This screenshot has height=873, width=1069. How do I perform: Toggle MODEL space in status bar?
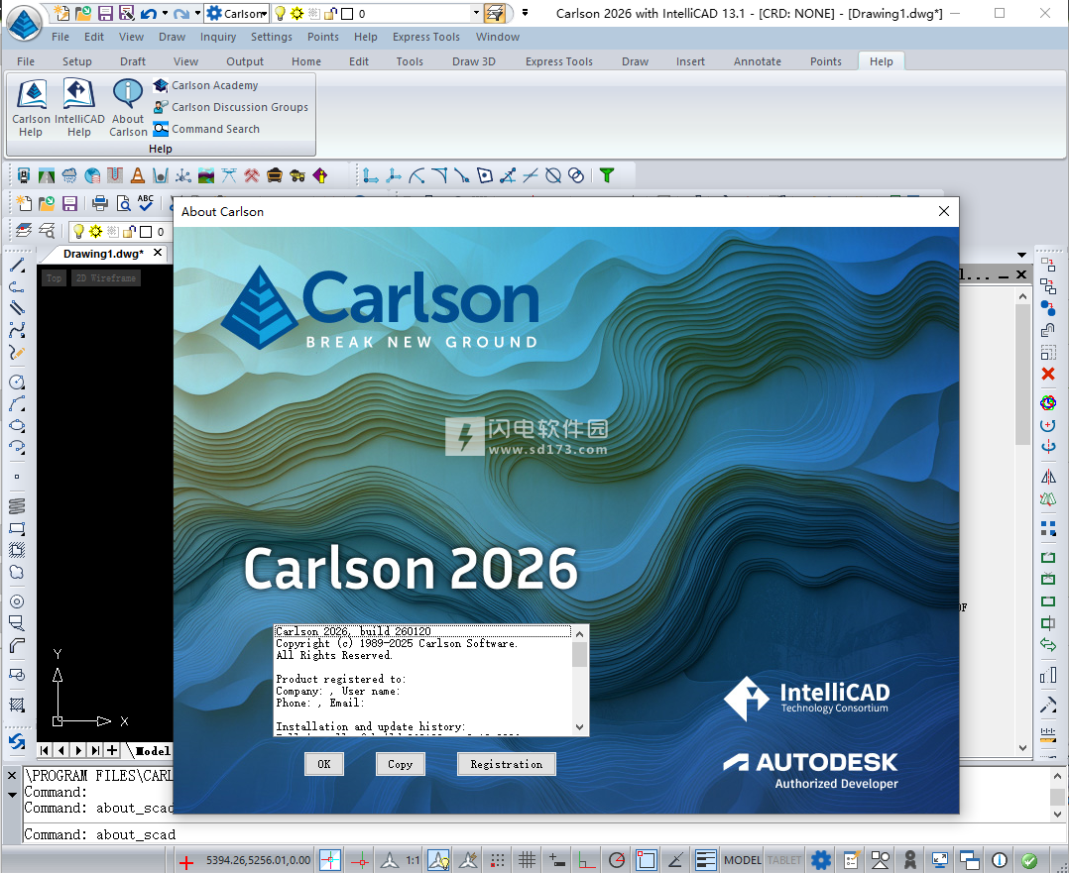(x=743, y=859)
